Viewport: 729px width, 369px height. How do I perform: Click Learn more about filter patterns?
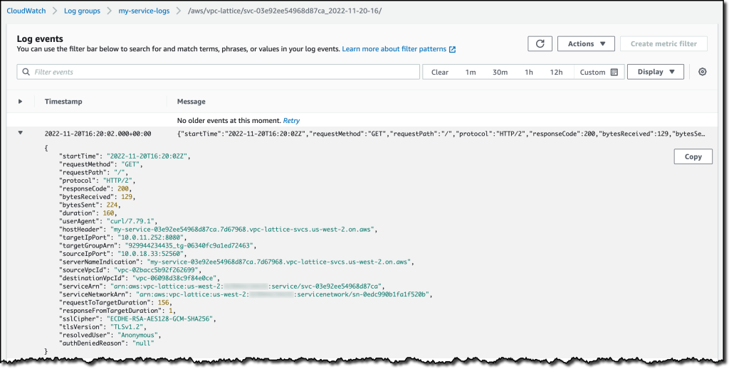[394, 49]
